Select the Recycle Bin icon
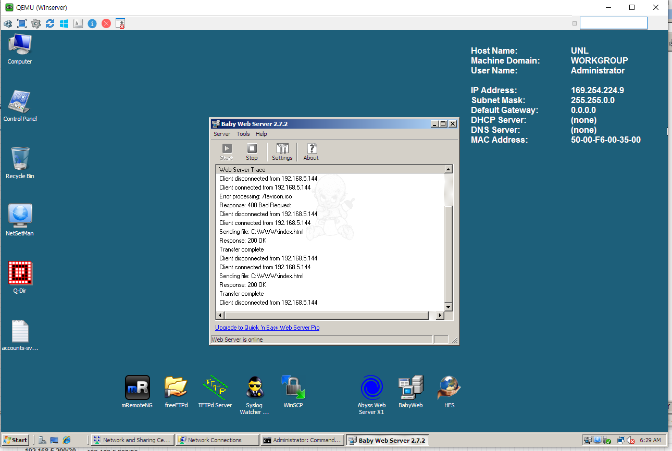 (20, 163)
